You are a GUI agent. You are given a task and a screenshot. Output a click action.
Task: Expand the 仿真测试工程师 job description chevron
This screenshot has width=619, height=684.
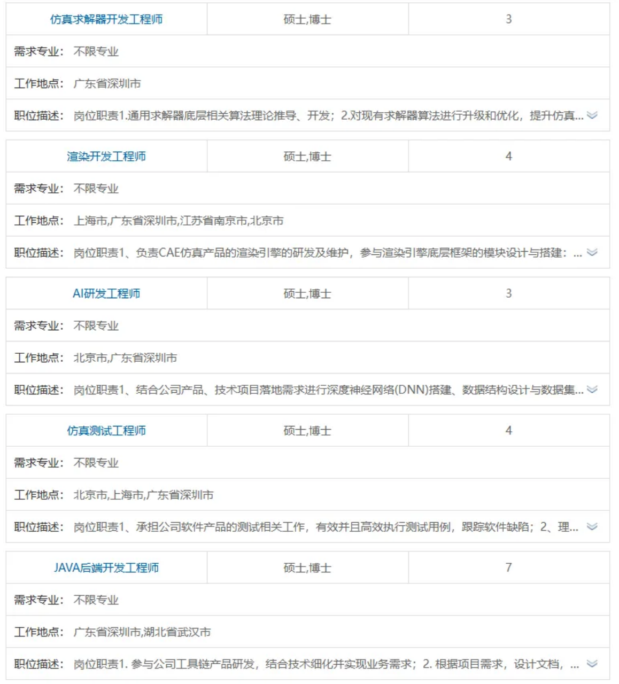pyautogui.click(x=592, y=527)
